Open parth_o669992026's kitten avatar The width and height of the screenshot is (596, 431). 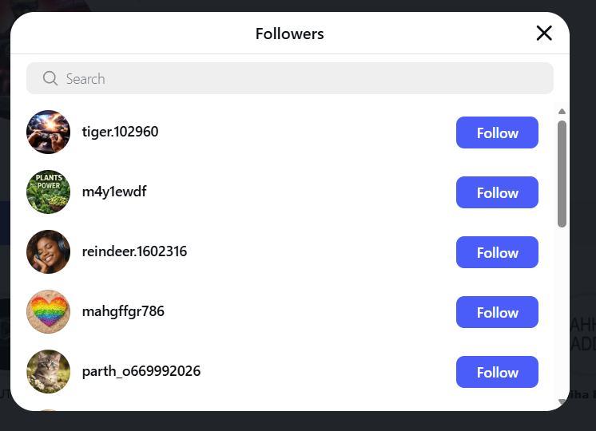point(48,372)
